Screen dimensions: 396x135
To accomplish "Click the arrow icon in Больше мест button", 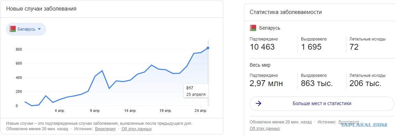I will (259, 103).
